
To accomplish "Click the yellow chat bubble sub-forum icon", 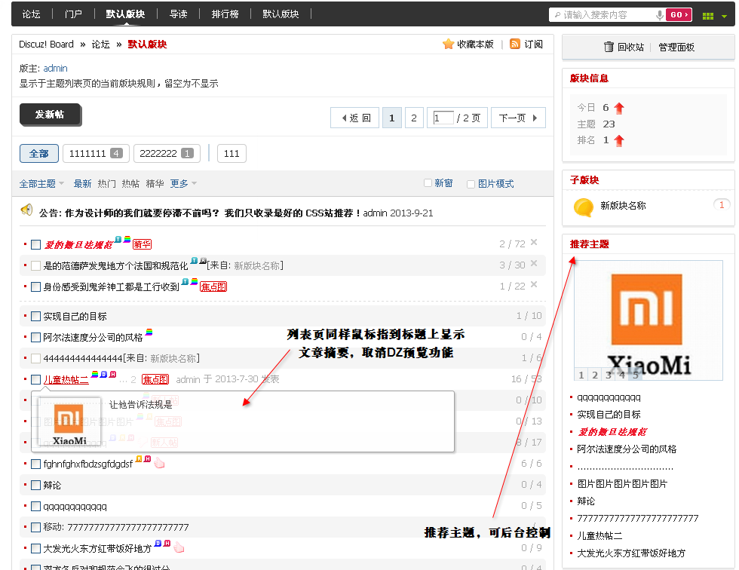I will tap(584, 207).
